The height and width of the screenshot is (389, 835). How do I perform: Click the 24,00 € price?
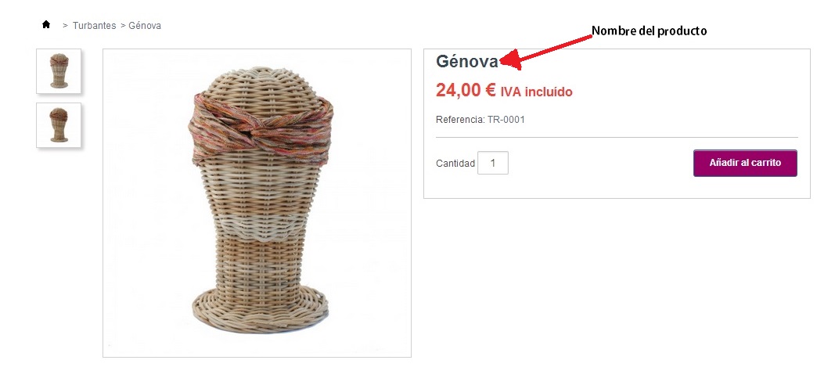(466, 91)
